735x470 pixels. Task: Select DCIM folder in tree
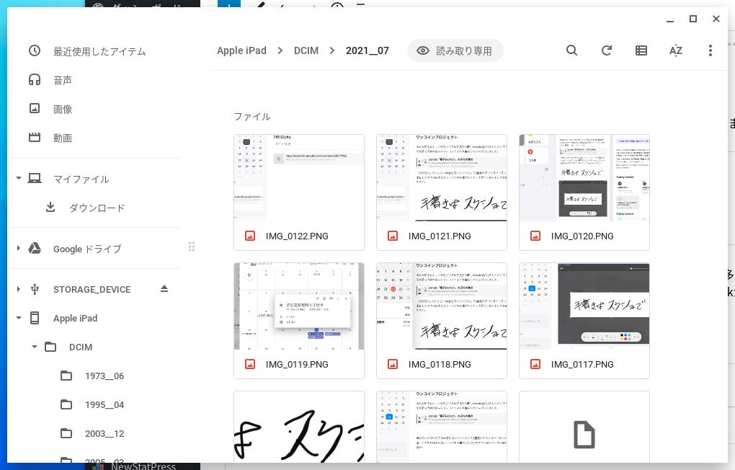coord(81,347)
